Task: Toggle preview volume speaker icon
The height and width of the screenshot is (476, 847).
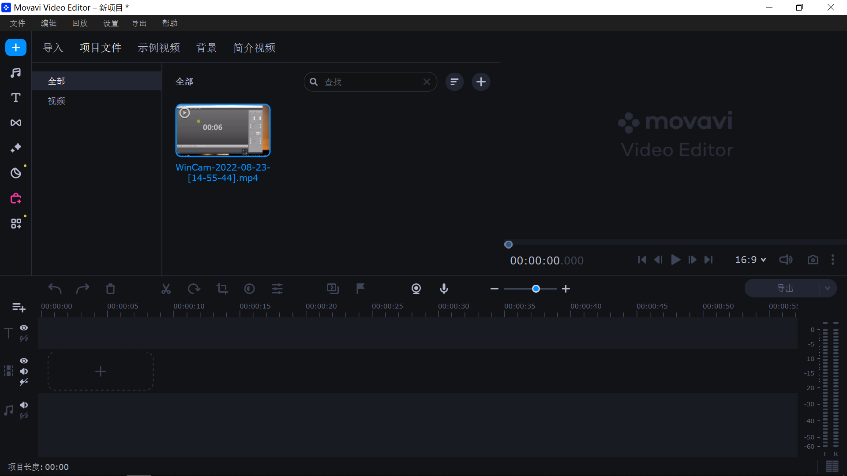Action: [786, 260]
